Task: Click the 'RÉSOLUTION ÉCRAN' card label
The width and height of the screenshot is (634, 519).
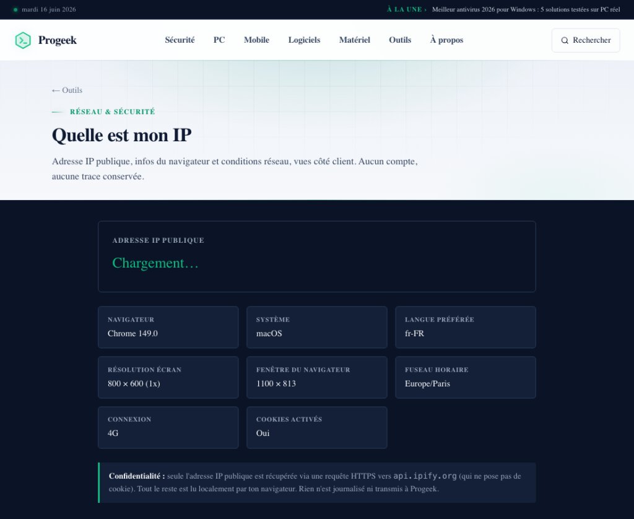Action: pyautogui.click(x=144, y=370)
